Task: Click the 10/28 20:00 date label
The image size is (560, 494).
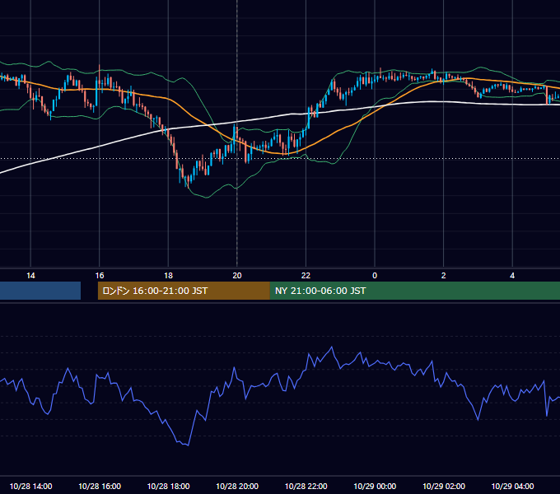Action: pos(237,486)
